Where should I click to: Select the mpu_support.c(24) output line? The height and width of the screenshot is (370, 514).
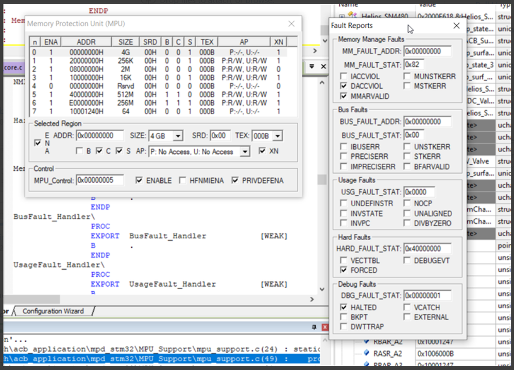point(162,349)
